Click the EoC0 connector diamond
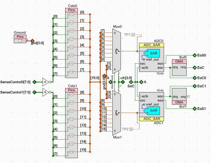211x163 pixels. 195,78
